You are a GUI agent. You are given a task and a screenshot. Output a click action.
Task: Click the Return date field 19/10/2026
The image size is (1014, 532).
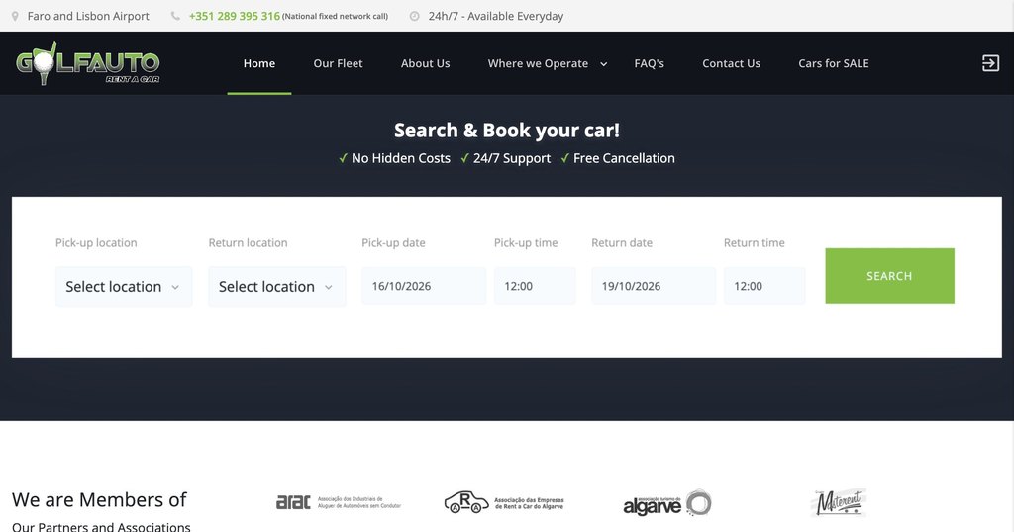click(x=654, y=286)
